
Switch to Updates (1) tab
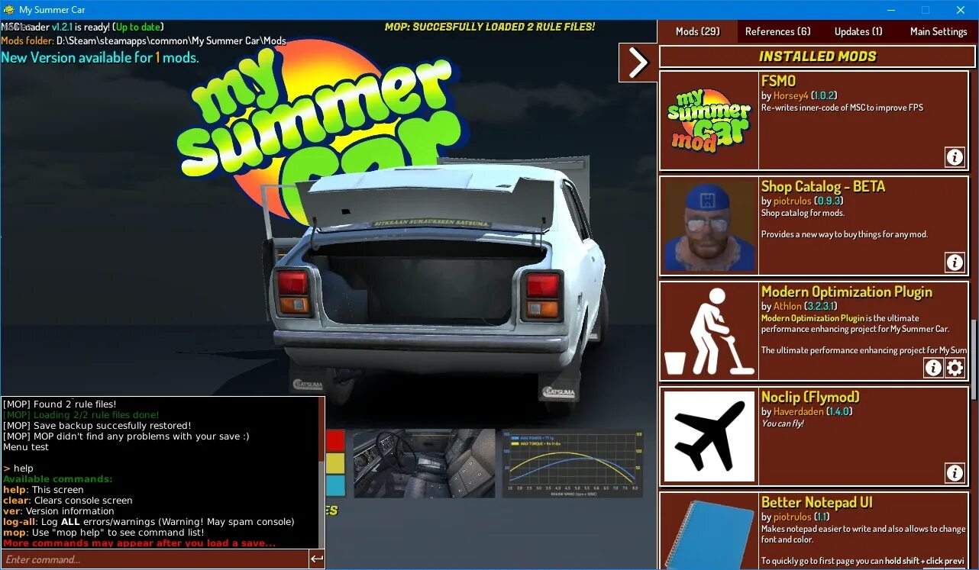click(858, 31)
